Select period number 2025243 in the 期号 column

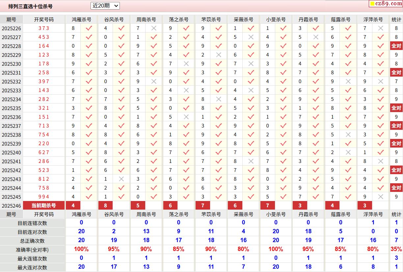click(x=12, y=179)
